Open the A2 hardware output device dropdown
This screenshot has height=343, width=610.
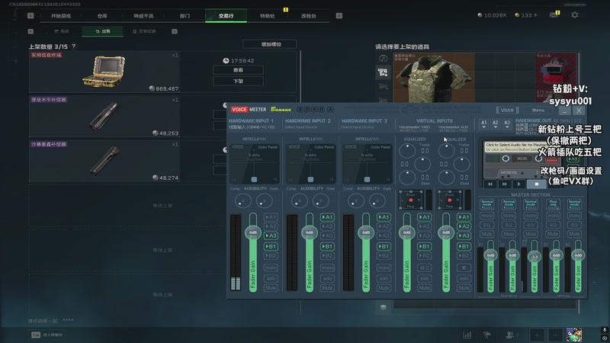[x=495, y=124]
